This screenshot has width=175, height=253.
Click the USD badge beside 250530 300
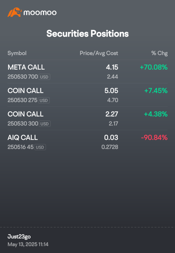(x=44, y=124)
